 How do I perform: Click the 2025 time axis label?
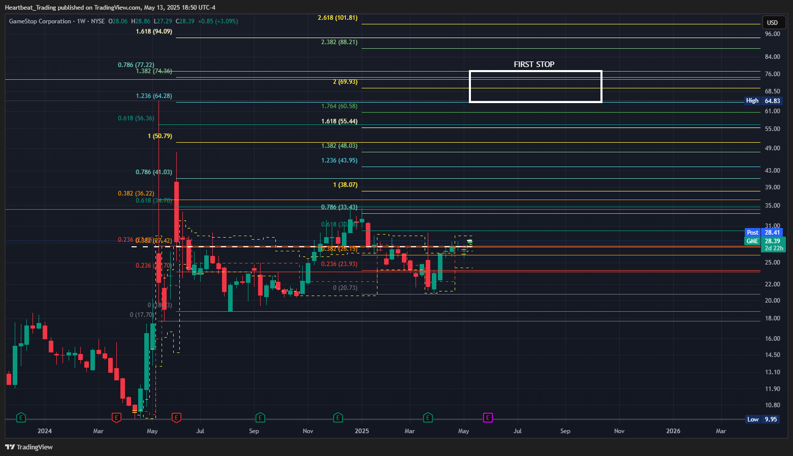pyautogui.click(x=362, y=431)
